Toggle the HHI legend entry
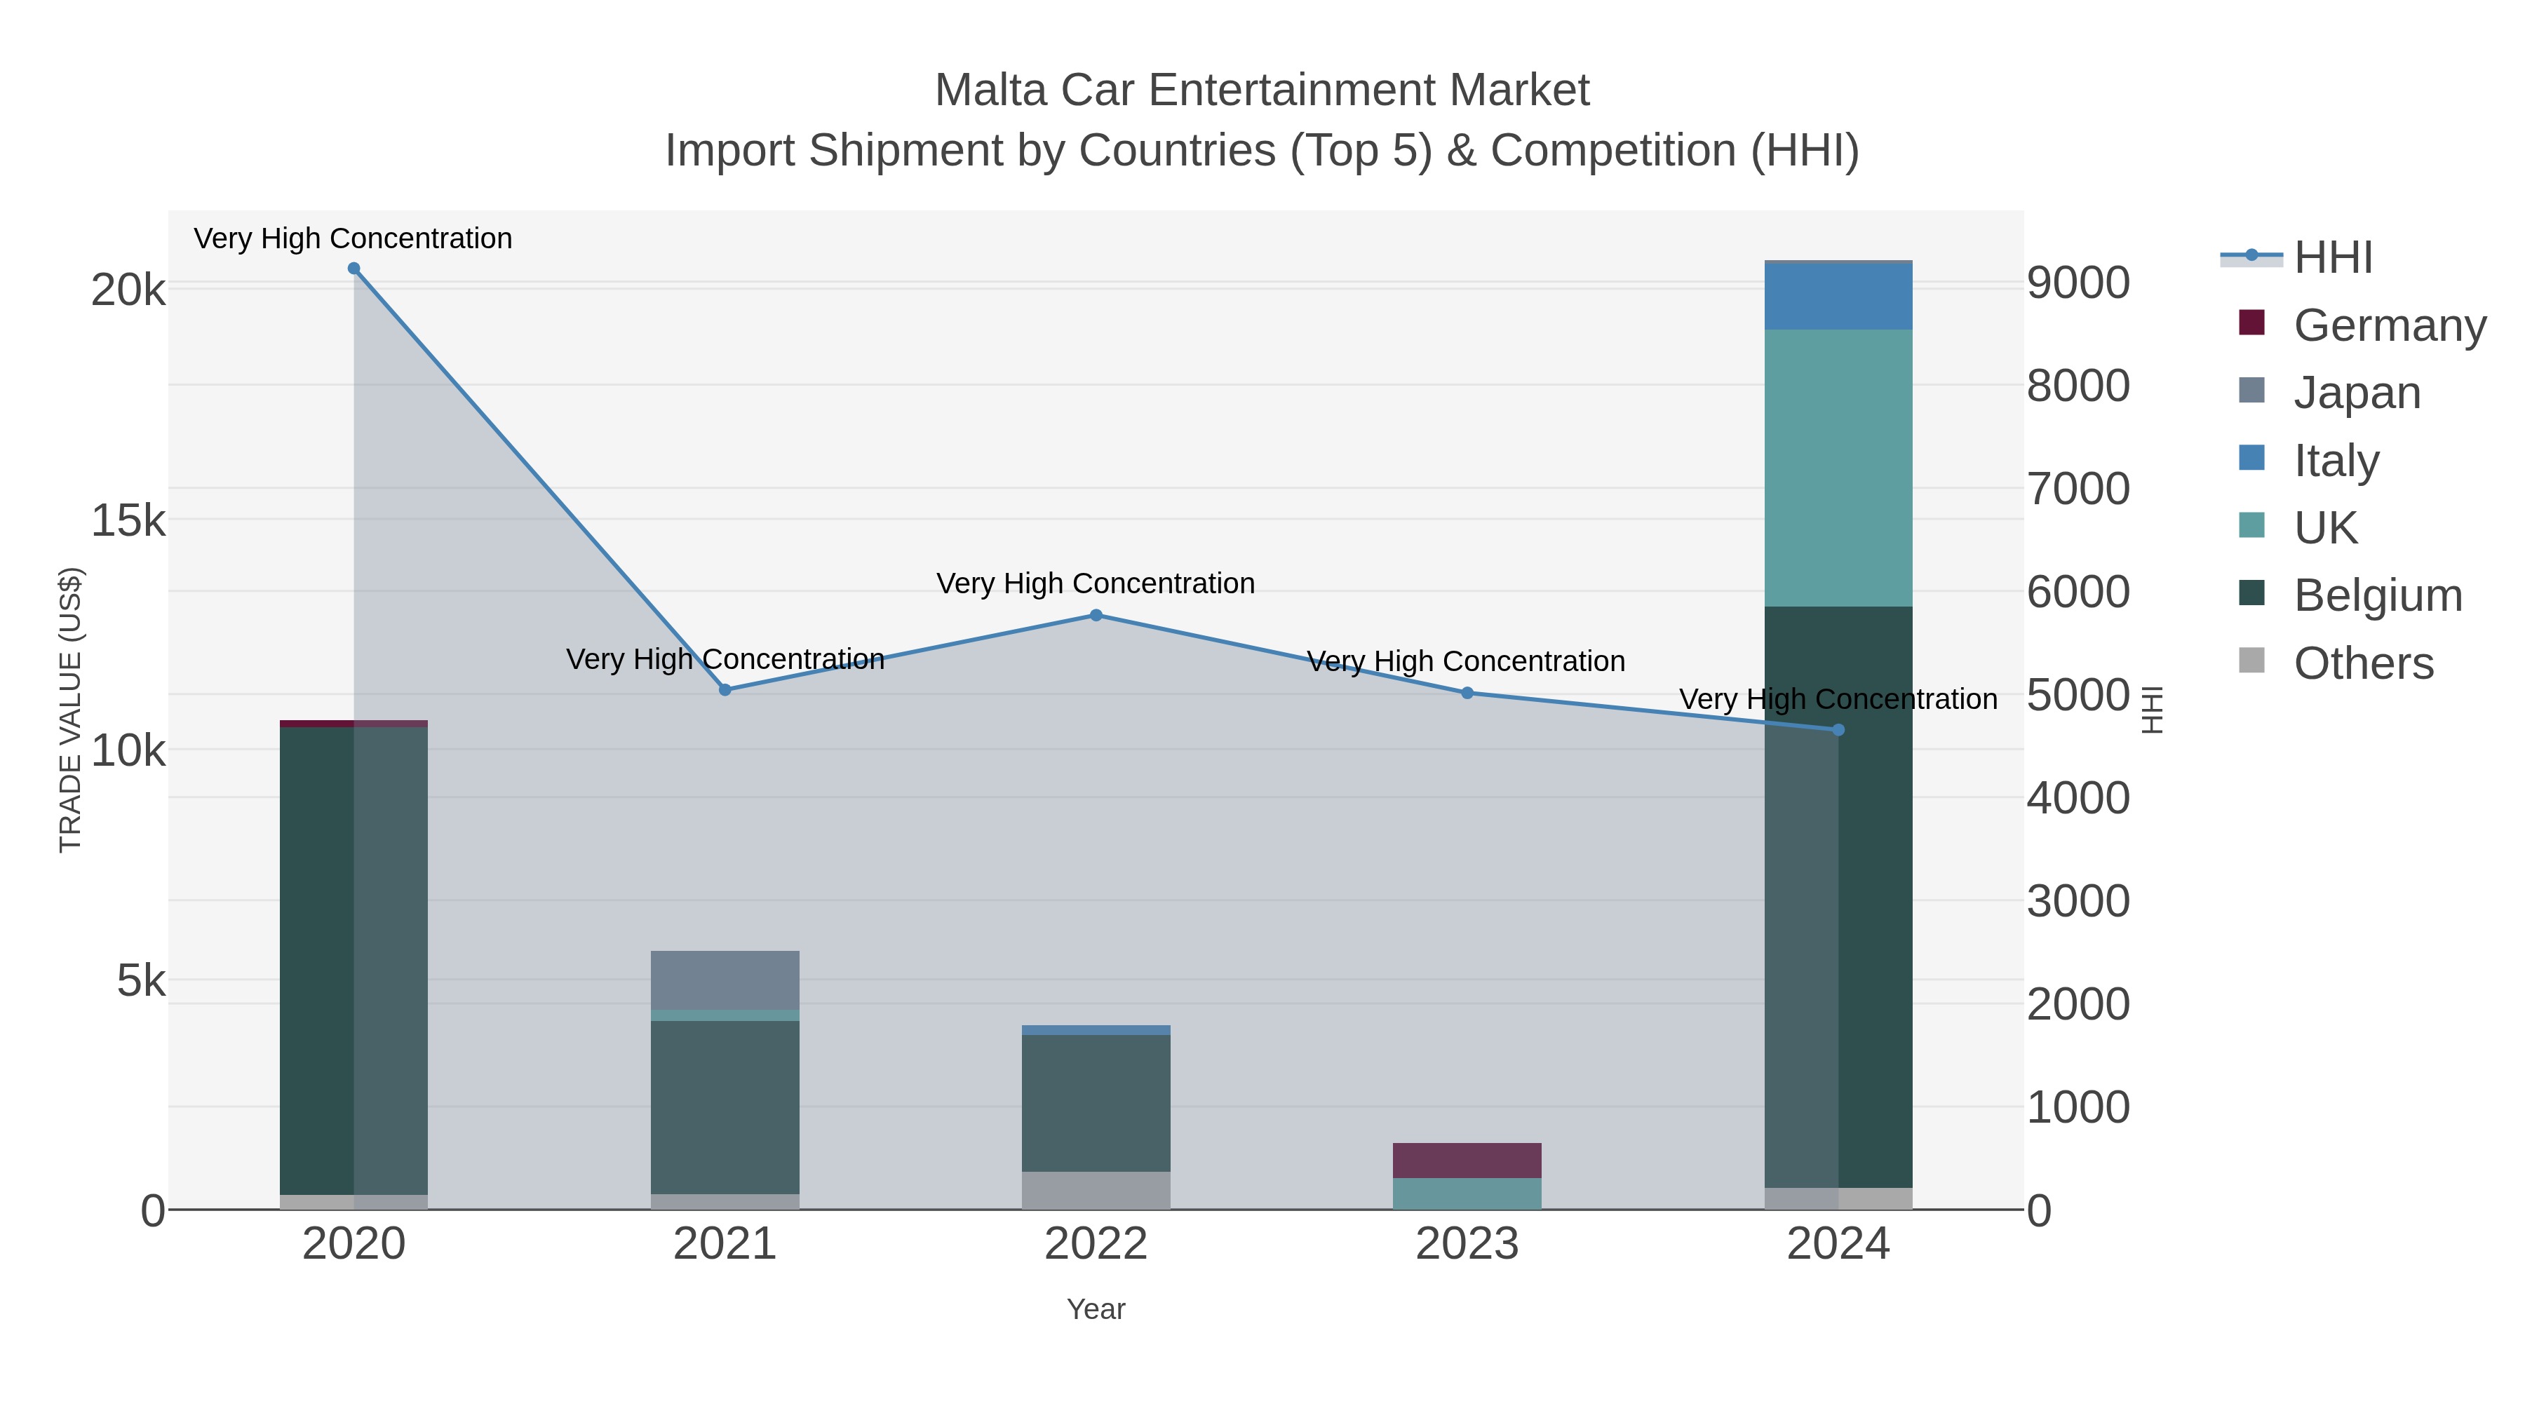2525x1420 pixels. click(x=2296, y=258)
